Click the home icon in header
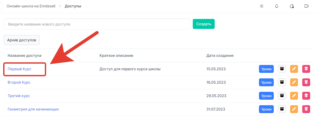 pos(292,6)
